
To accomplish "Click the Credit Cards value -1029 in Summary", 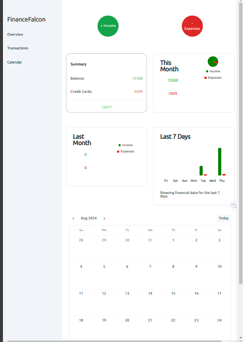I will click(x=138, y=91).
